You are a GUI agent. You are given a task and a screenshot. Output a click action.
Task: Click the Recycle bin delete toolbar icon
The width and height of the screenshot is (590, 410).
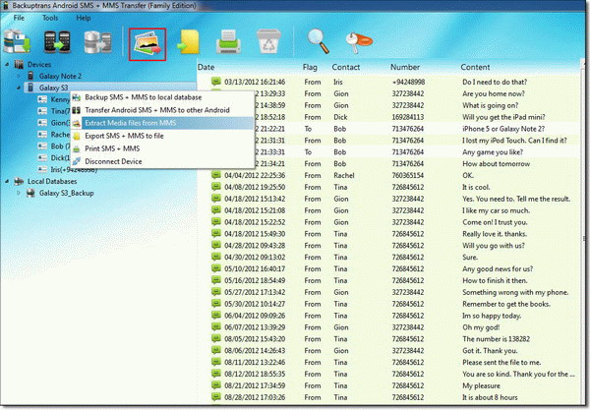coord(268,41)
